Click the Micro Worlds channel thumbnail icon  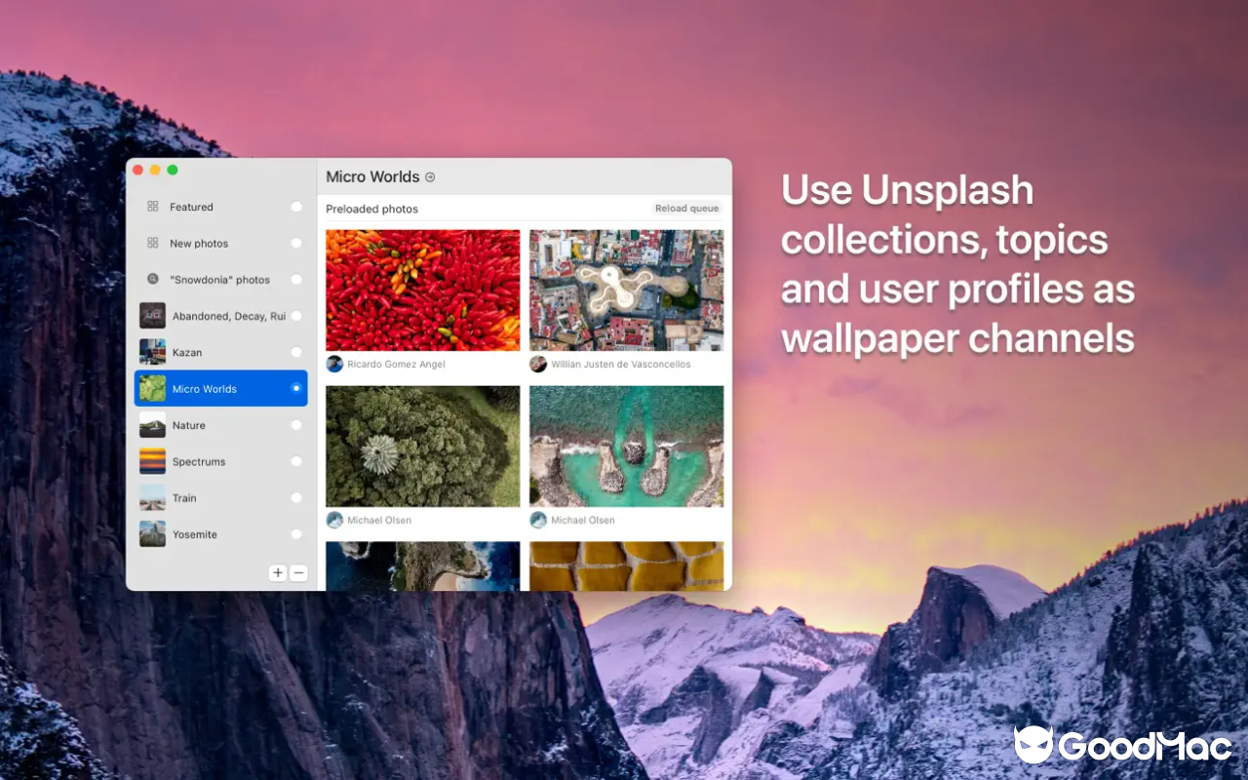click(152, 388)
